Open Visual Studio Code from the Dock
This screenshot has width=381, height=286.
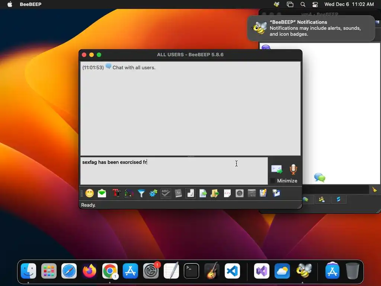point(232,271)
